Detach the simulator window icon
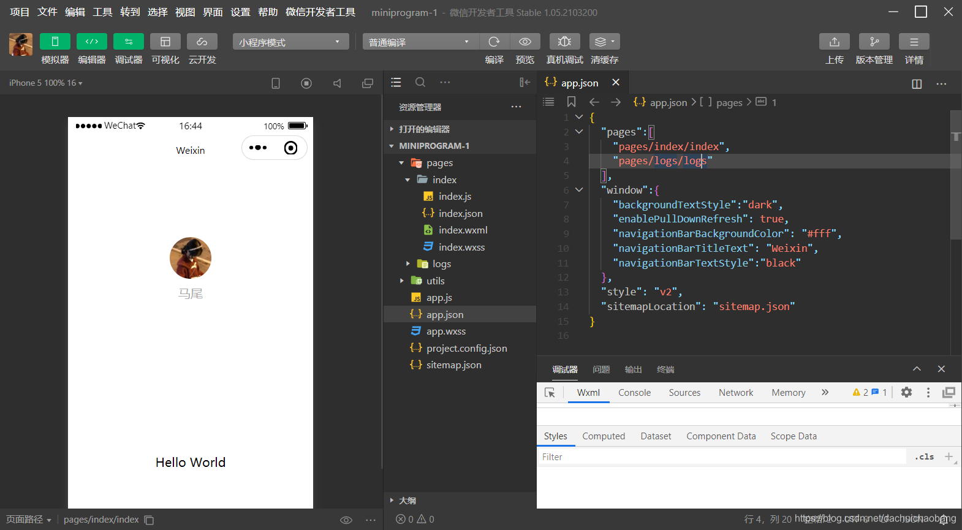Screen dimensions: 962x530 [368, 83]
